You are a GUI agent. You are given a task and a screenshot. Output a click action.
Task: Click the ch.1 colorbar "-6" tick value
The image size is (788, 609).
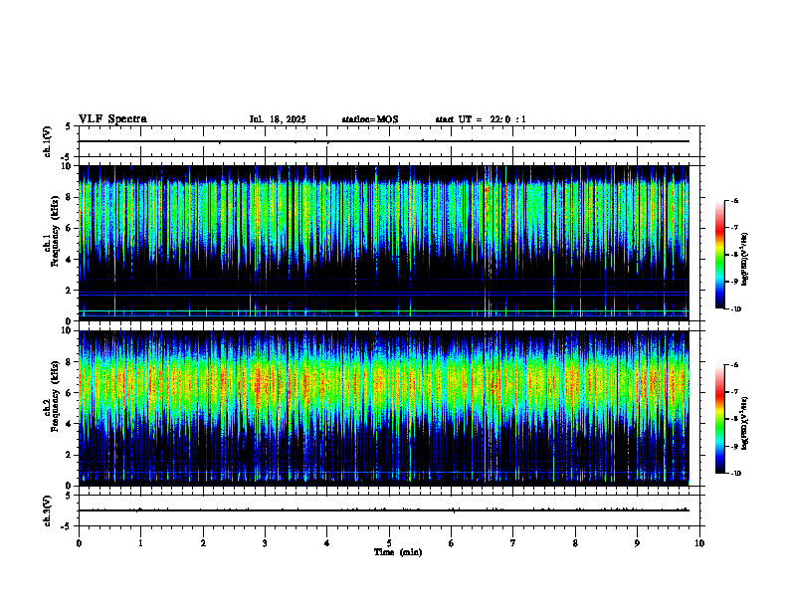tap(735, 201)
